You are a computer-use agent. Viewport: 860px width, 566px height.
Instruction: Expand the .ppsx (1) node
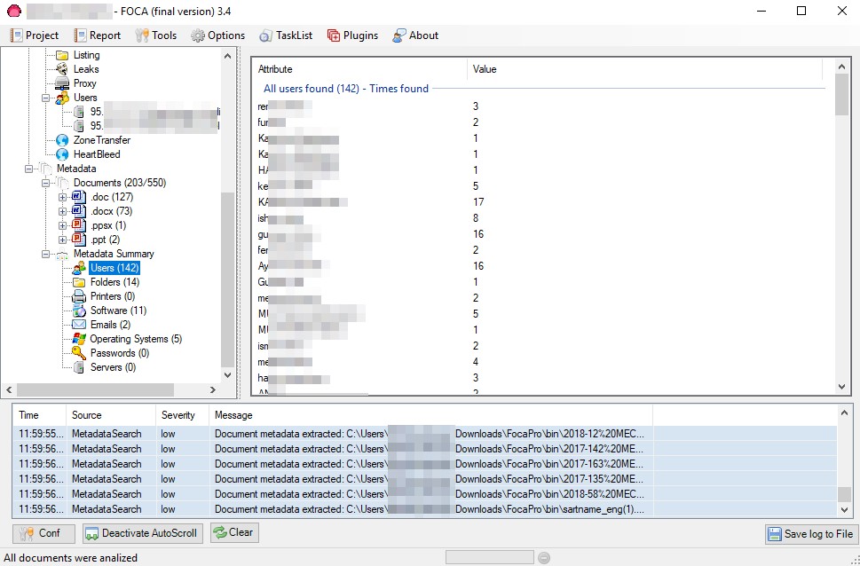62,226
